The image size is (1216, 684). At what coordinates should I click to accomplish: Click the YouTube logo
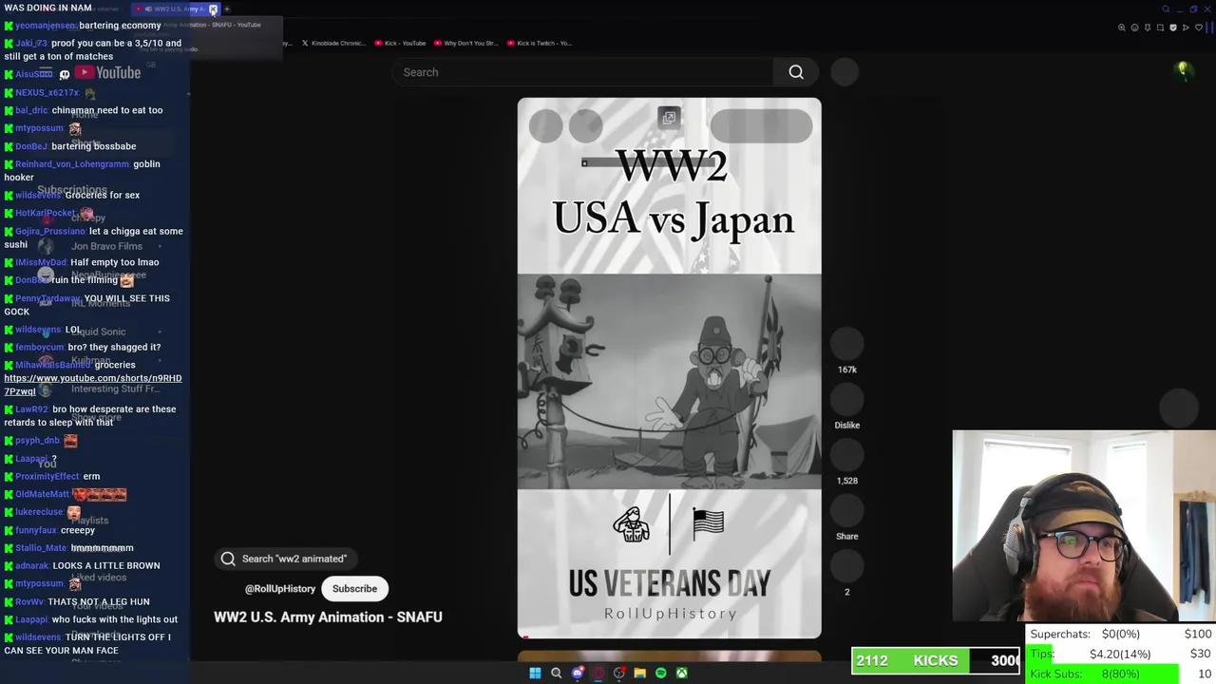point(107,72)
